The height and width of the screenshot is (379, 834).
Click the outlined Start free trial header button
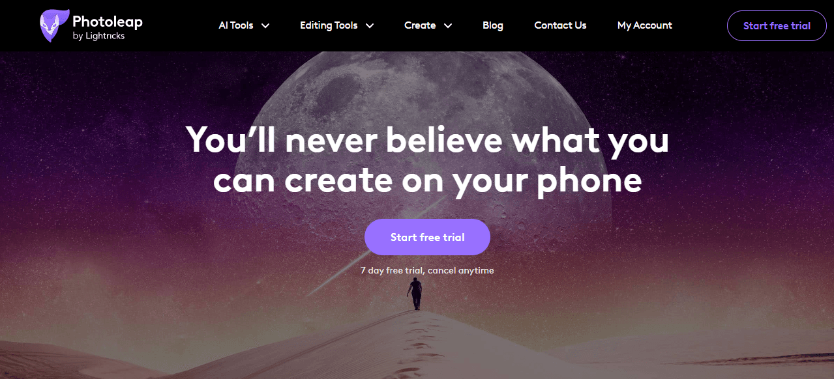click(x=777, y=26)
